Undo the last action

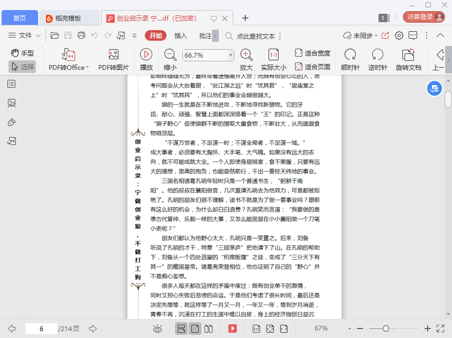click(x=94, y=35)
